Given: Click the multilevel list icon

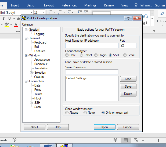Looking at the screenshot, I should [x=69, y=12].
